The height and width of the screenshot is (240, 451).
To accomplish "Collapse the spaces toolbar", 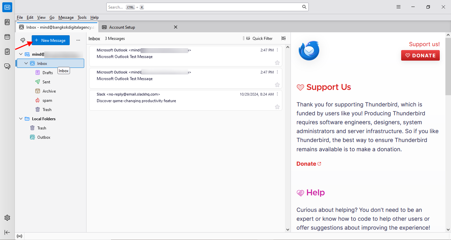I will (7, 232).
